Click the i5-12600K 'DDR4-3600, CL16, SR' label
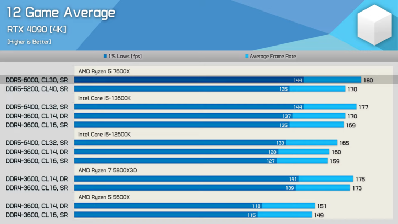This screenshot has height=224, width=398. 37,161
